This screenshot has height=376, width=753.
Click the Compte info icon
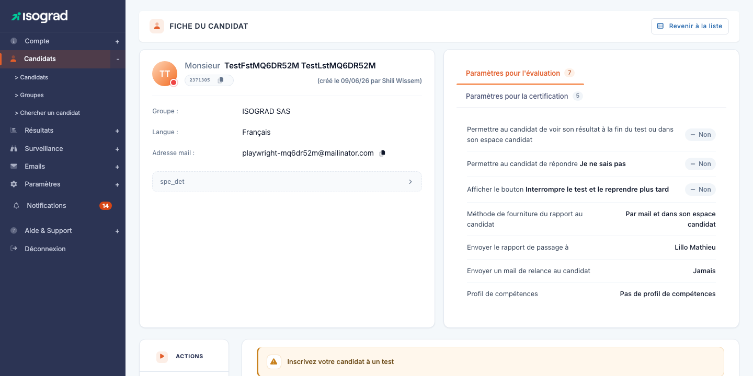point(14,41)
